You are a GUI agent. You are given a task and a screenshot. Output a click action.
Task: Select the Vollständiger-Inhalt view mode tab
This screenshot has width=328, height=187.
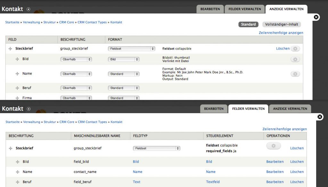point(281,24)
